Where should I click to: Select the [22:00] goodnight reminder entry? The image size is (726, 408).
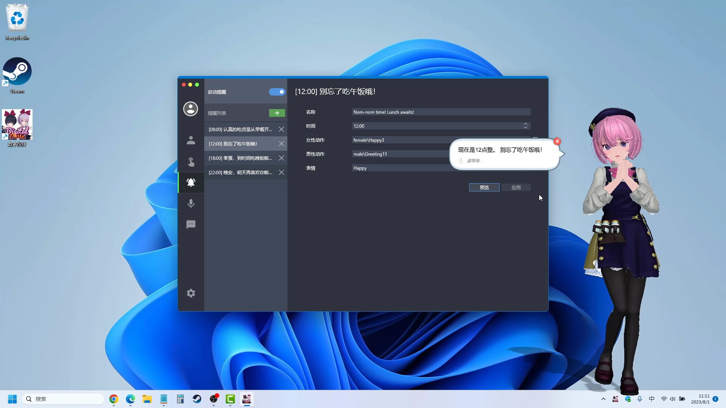click(240, 172)
